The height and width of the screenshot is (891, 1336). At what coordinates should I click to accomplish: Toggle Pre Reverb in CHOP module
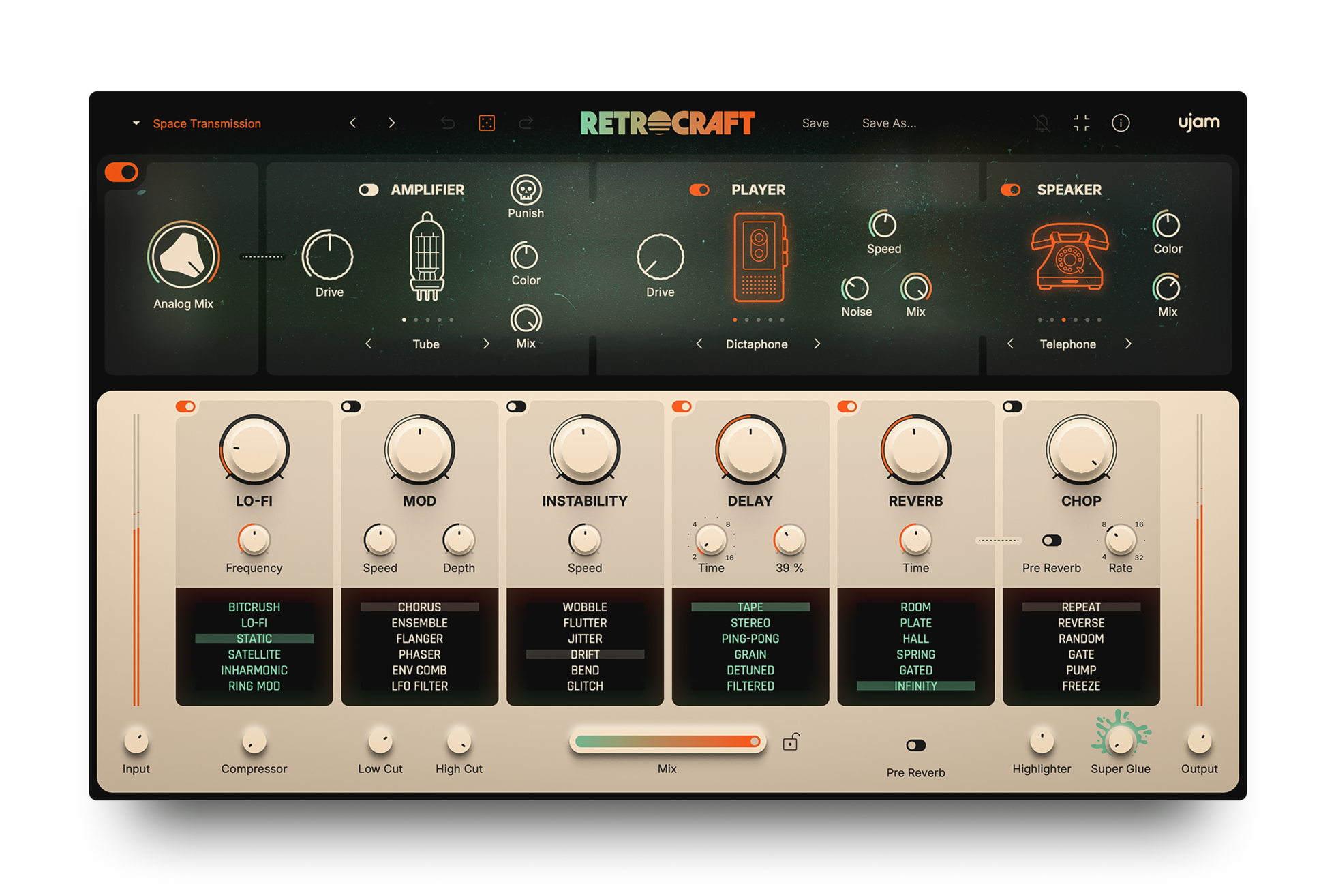pyautogui.click(x=1051, y=541)
